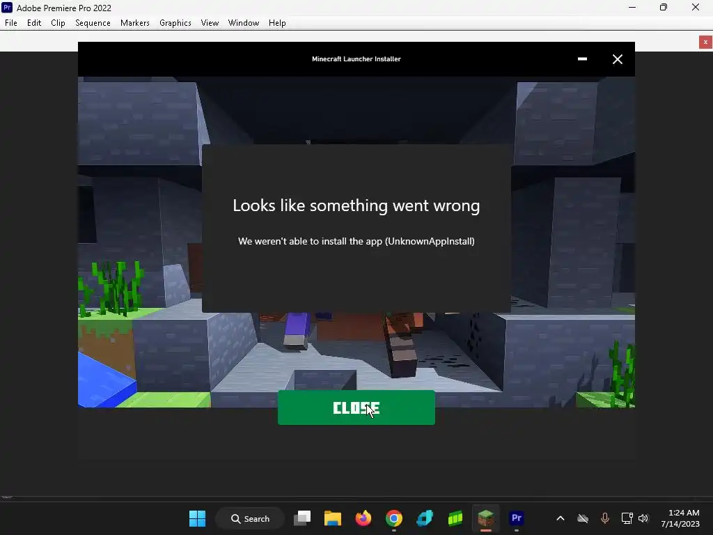
Task: Switch to Premiere Pro in the taskbar
Action: pyautogui.click(x=517, y=518)
